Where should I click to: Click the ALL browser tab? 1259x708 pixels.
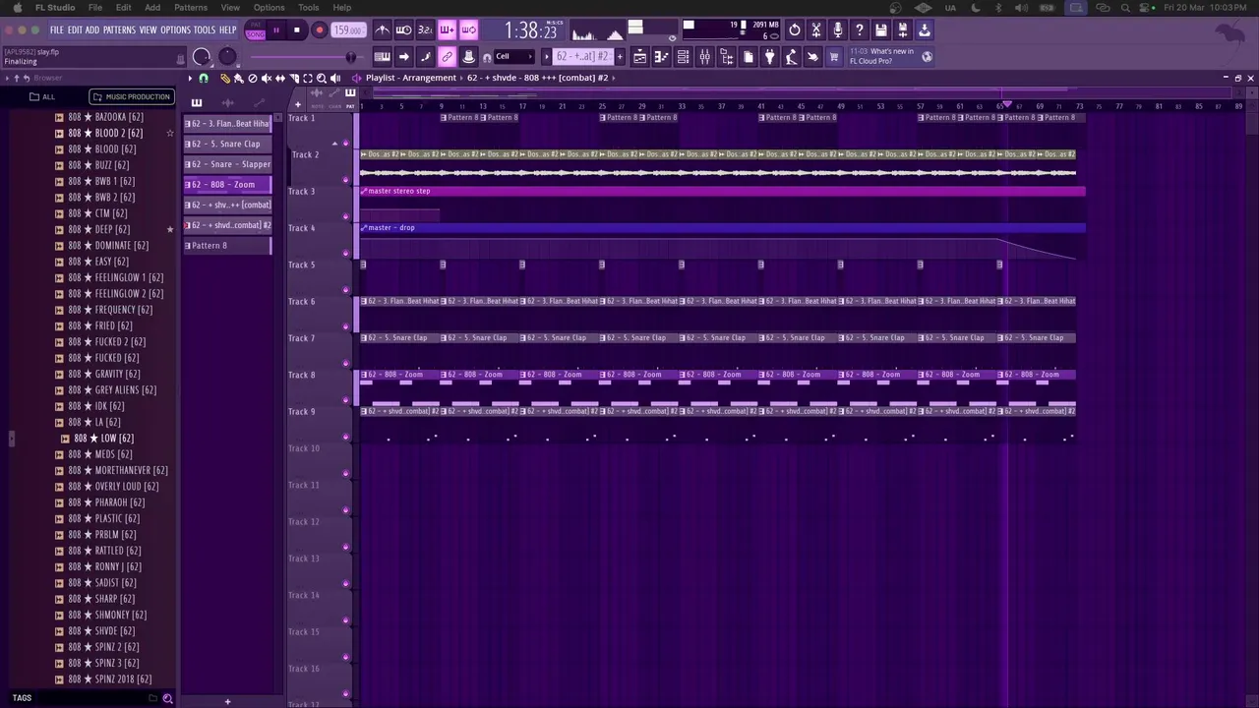[x=42, y=96]
